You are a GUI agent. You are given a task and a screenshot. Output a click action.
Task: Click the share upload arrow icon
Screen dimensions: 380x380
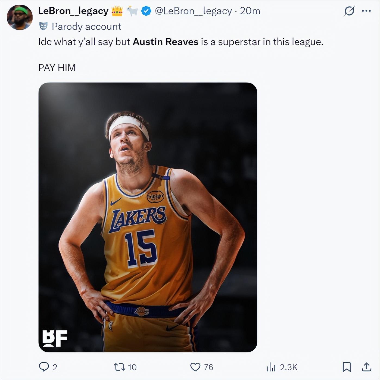click(366, 367)
